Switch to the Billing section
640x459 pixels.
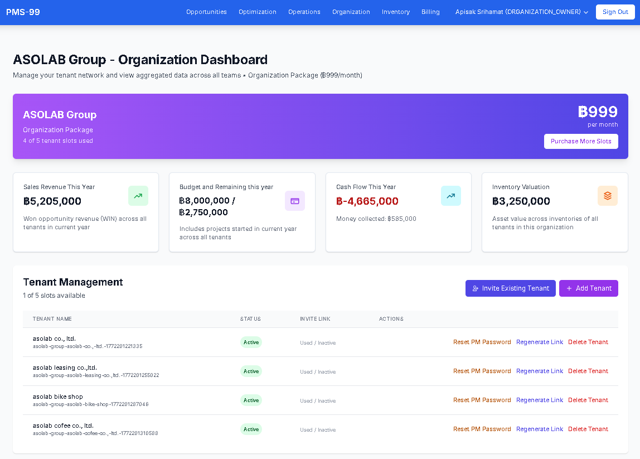pyautogui.click(x=430, y=12)
